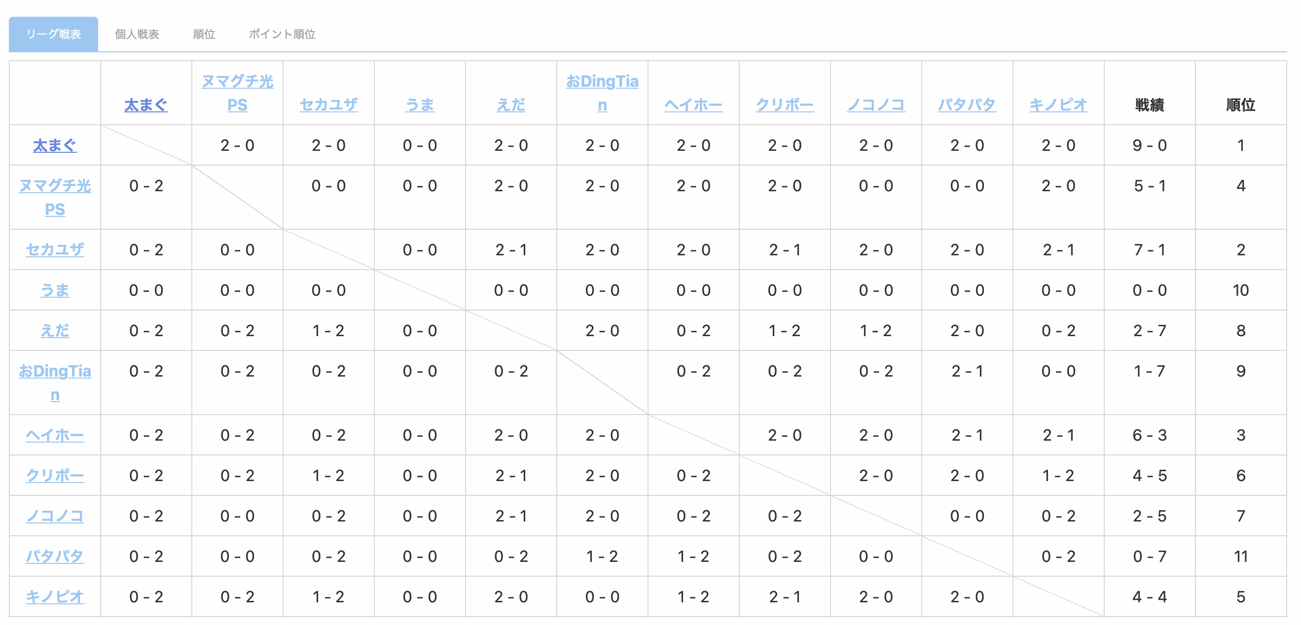Click ヌマグチ光PS column header link
Viewport: 1301px width, 625px height.
click(x=237, y=93)
